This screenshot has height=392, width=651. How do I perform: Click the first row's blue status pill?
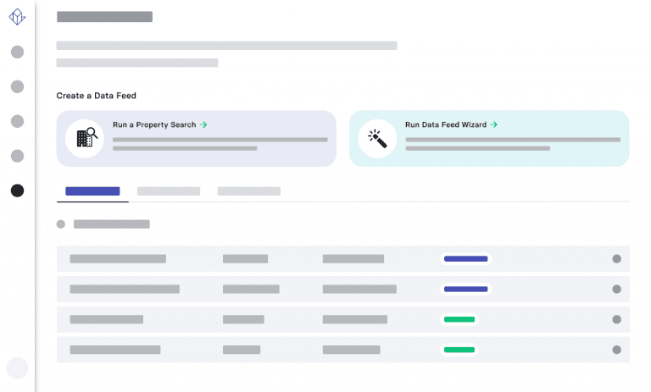coord(465,259)
